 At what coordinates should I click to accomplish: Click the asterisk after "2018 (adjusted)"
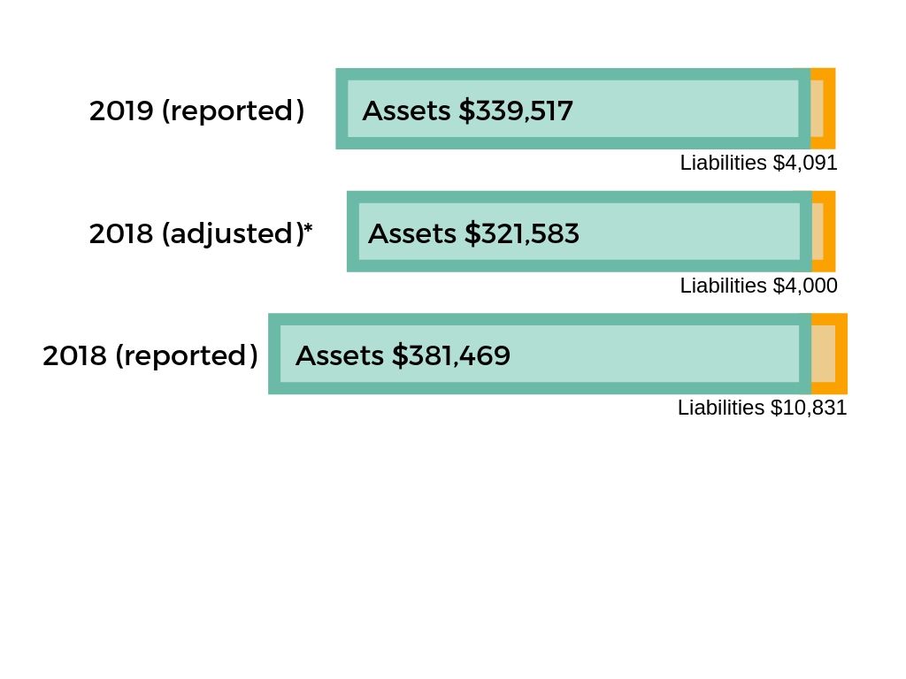(308, 231)
